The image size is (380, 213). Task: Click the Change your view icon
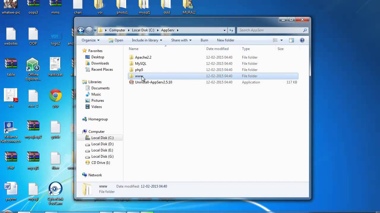[275, 40]
